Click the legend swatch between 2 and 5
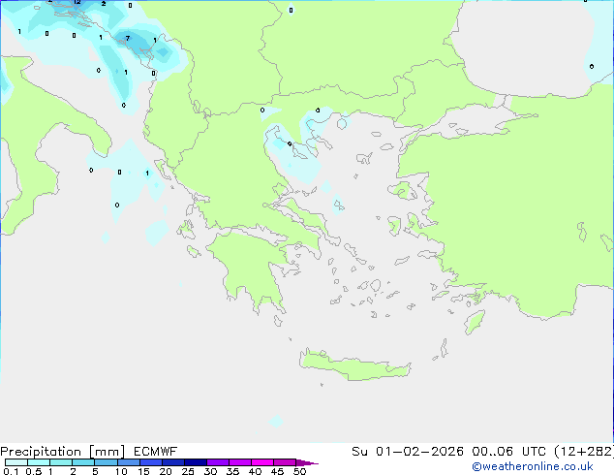 click(x=83, y=462)
